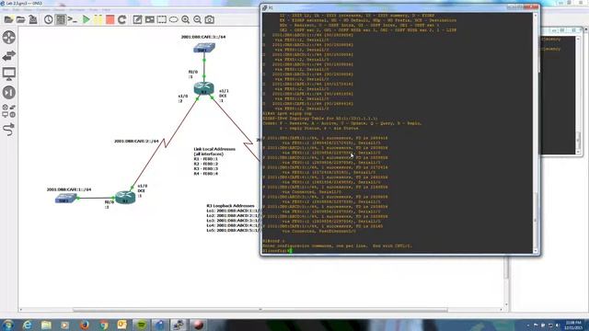Launch Internet Explorer from taskbar
The image size is (589, 331).
pyautogui.click(x=27, y=325)
